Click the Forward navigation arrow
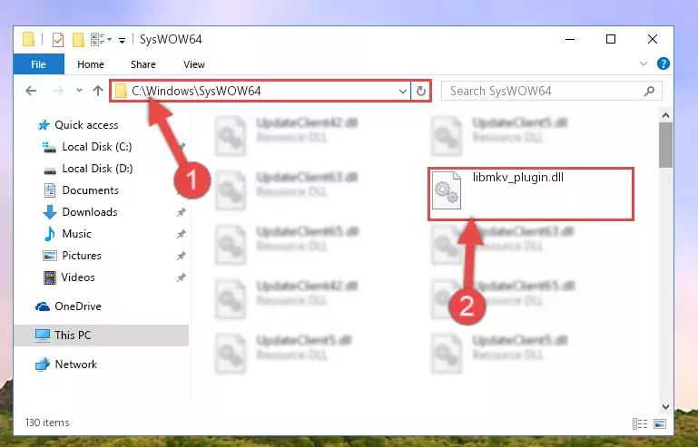Image resolution: width=698 pixels, height=447 pixels. click(x=58, y=92)
